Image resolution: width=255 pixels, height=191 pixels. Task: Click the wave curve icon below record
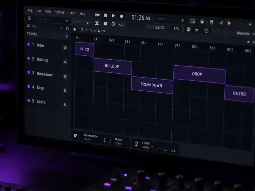121,25
